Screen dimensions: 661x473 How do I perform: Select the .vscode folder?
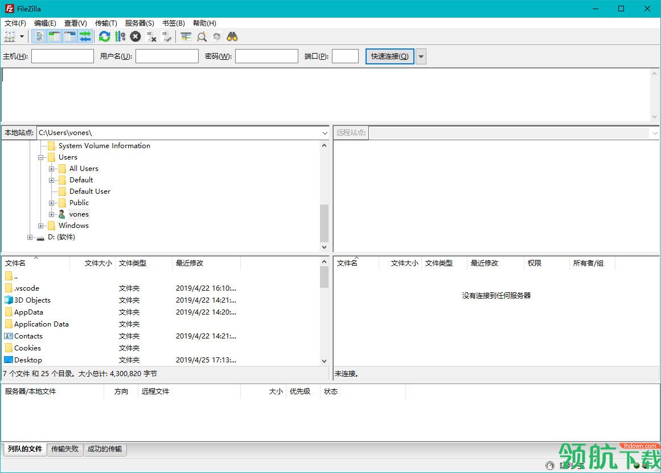[x=27, y=288]
